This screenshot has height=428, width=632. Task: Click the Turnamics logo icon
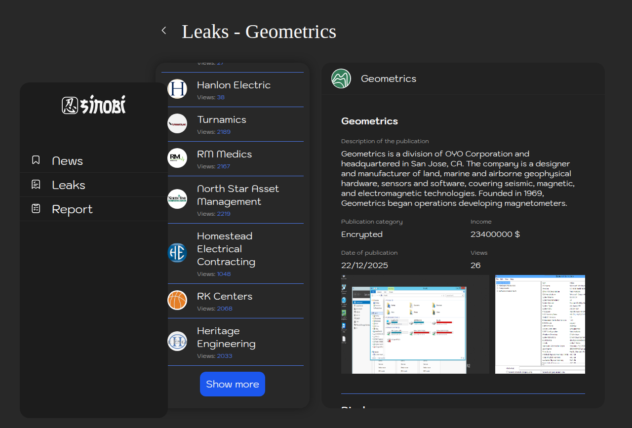point(177,123)
